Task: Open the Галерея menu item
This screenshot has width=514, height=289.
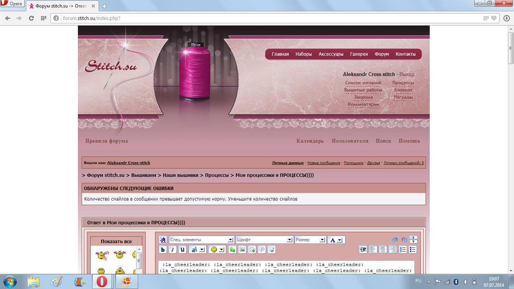Action: point(359,54)
